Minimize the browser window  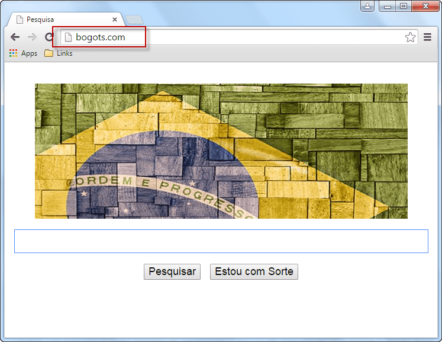[388, 6]
